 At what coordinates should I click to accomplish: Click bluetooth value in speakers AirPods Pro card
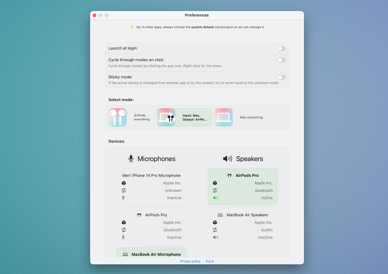pyautogui.click(x=264, y=191)
